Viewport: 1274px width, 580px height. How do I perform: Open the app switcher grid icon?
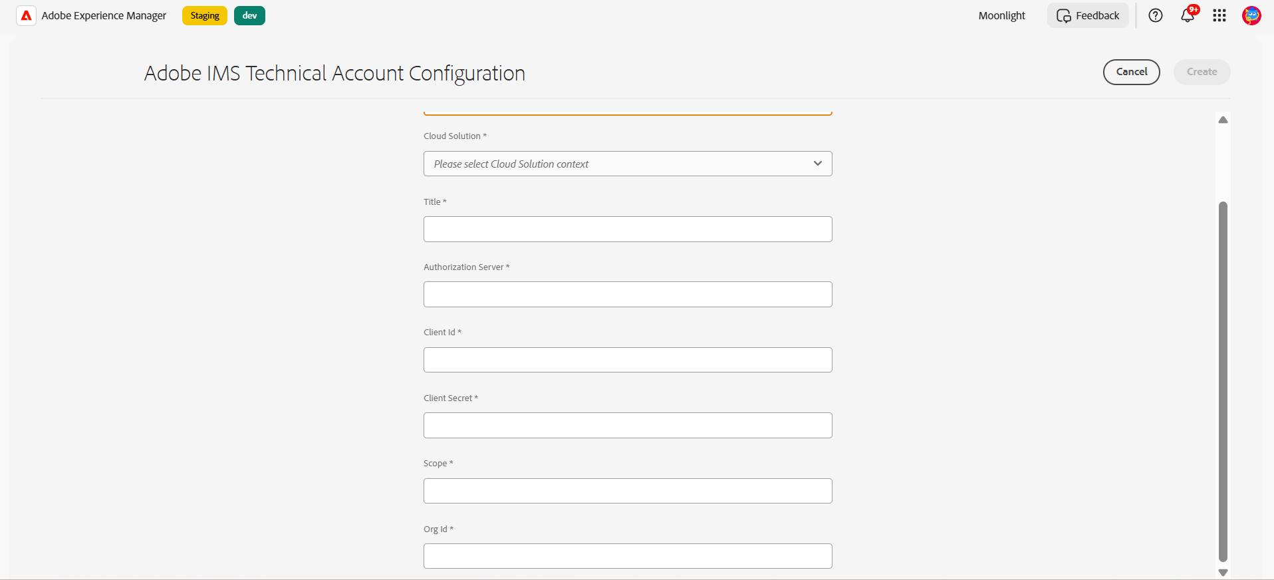coord(1219,16)
